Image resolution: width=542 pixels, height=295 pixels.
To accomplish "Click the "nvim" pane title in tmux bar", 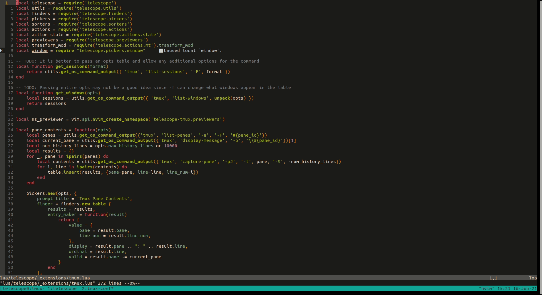I will pos(487,289).
